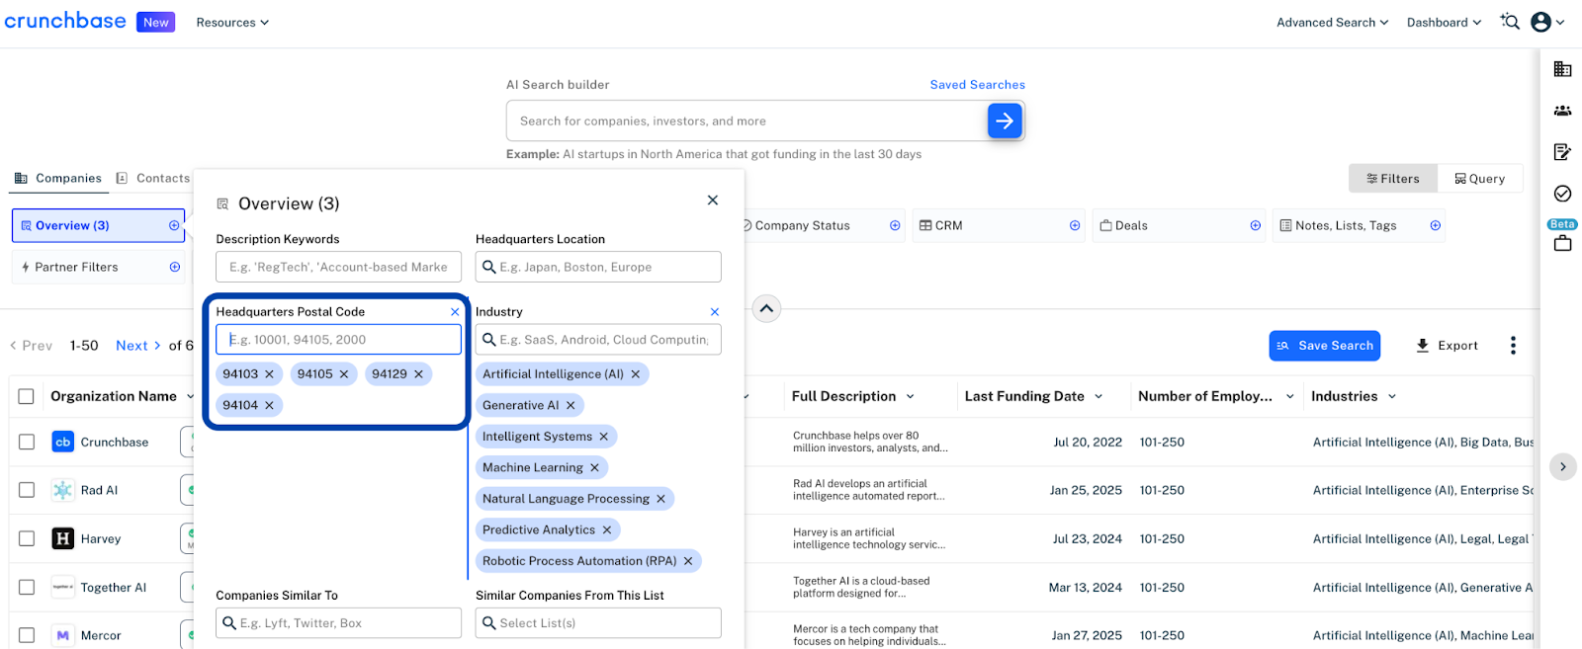Focus the AI Search builder input
The height and width of the screenshot is (649, 1582).
tap(747, 121)
